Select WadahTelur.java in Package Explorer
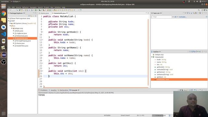The width and height of the screenshot is (208, 117). point(22,46)
